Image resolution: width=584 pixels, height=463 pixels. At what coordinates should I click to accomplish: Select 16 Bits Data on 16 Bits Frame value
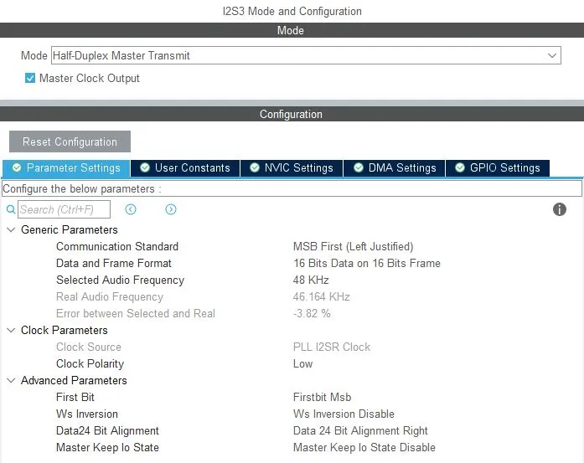pyautogui.click(x=366, y=264)
